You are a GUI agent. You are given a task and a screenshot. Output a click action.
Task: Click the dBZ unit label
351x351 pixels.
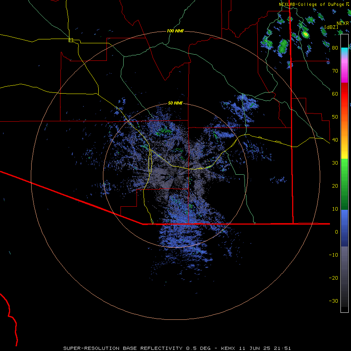pyautogui.click(x=331, y=27)
